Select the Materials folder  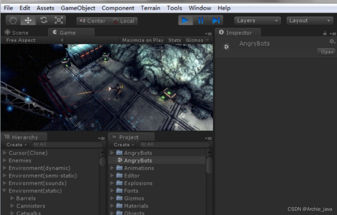pyautogui.click(x=136, y=206)
